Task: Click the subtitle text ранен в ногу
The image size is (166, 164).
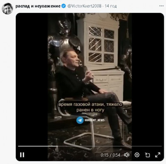Action: coord(90,110)
